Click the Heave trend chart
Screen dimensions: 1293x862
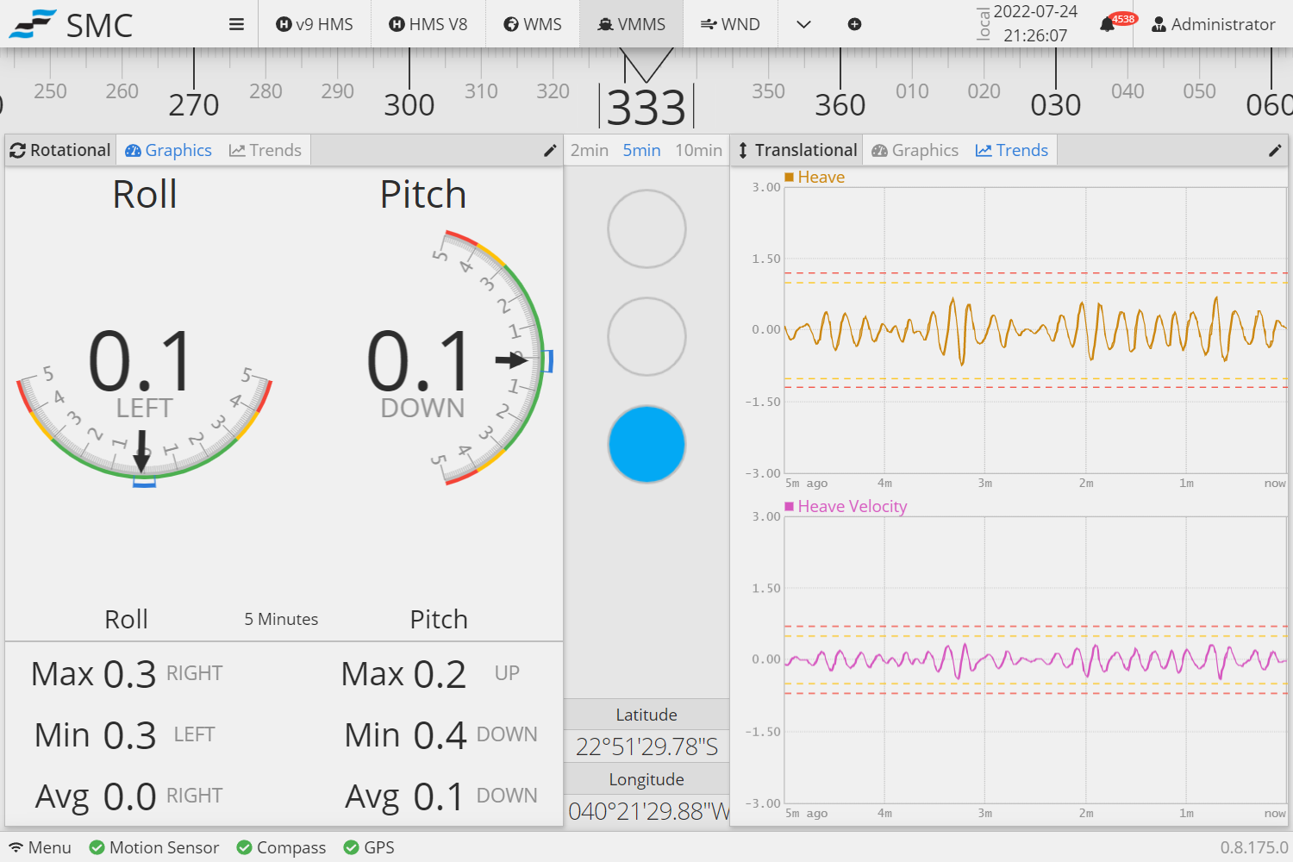coord(1034,330)
